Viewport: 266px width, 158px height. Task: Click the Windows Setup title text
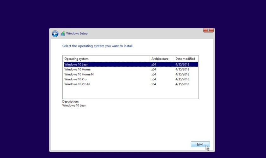click(x=77, y=33)
